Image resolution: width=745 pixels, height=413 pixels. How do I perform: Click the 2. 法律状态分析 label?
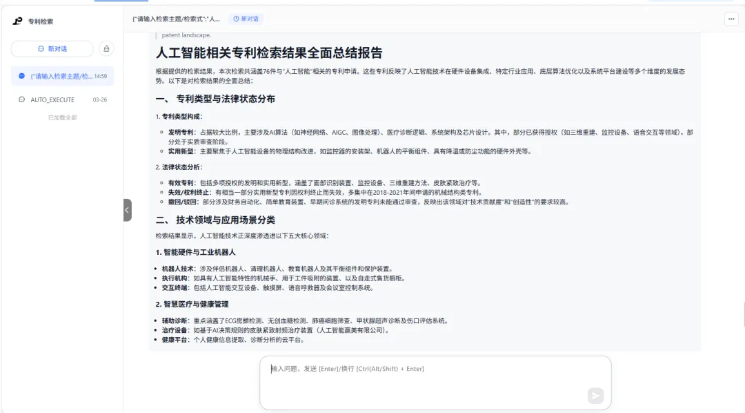(179, 167)
